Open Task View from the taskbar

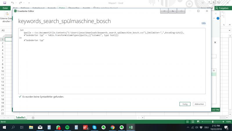point(22,127)
